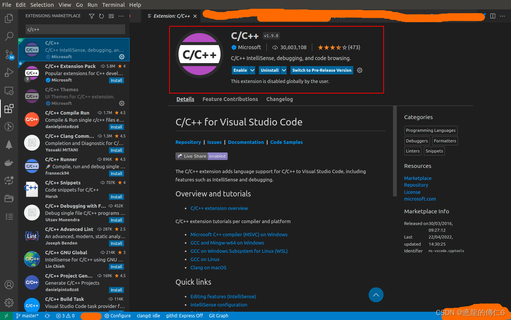Open the File menu
Viewport: 511px width, 320px height.
tap(7, 5)
